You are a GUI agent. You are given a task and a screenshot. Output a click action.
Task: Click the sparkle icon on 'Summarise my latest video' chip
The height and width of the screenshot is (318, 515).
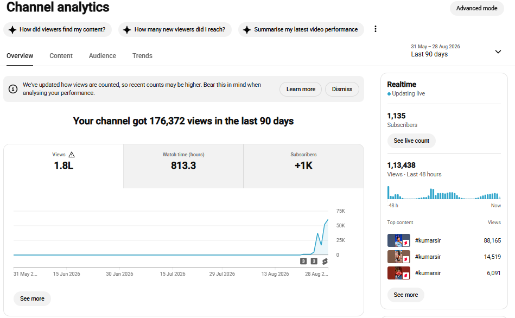247,29
